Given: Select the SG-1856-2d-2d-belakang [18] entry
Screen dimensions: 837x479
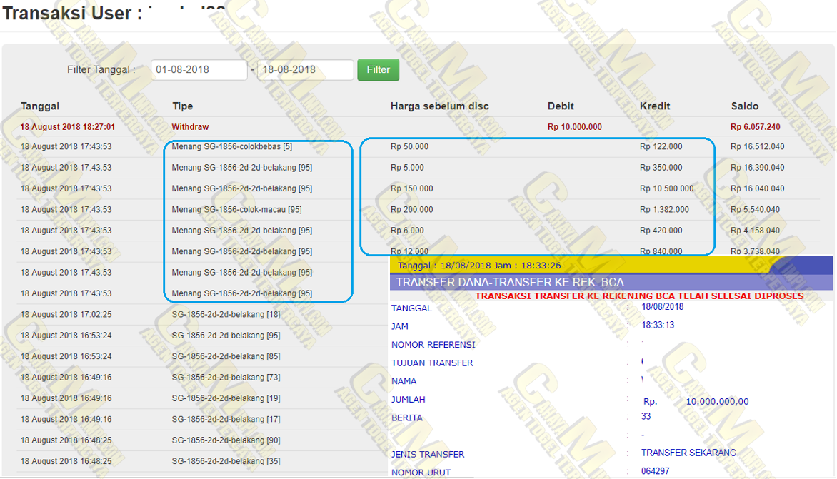Looking at the screenshot, I should pyautogui.click(x=226, y=315).
